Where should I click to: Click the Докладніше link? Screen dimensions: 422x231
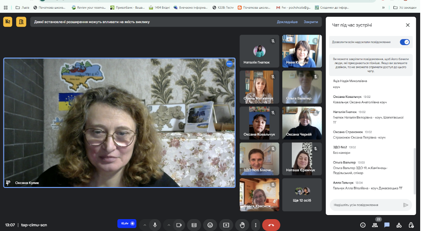click(287, 22)
